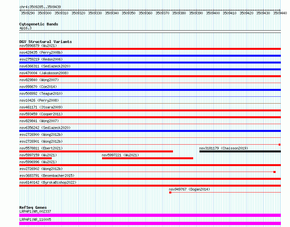Open variant esv2726902 (Wong2012b)
The image size is (290, 227).
pos(41,169)
